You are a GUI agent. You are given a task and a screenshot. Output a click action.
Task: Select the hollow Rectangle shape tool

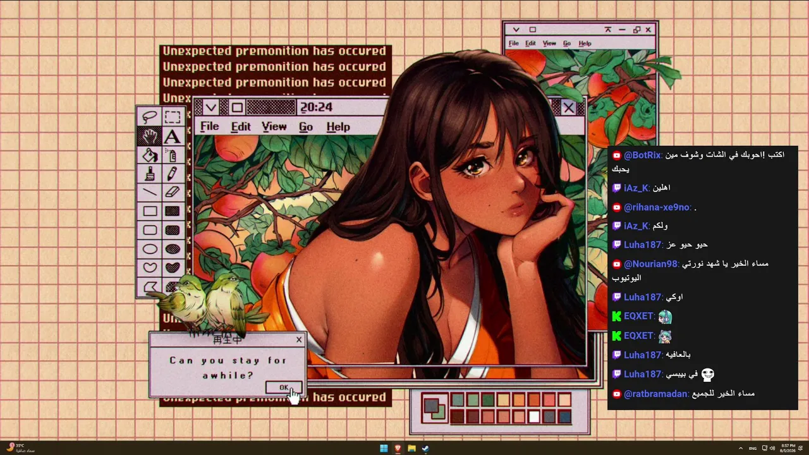click(x=150, y=211)
